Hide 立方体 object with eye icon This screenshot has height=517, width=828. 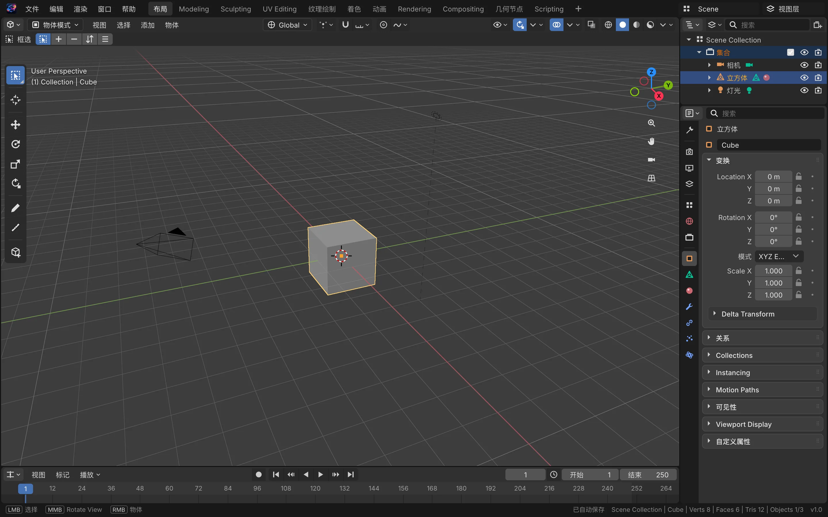(x=804, y=78)
